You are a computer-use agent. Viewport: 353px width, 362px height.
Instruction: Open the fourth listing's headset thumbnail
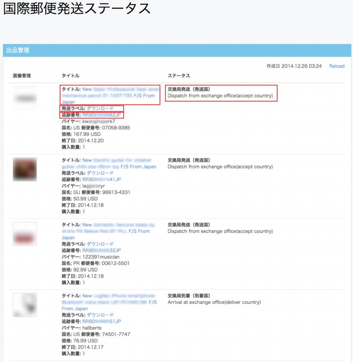[x=25, y=305]
